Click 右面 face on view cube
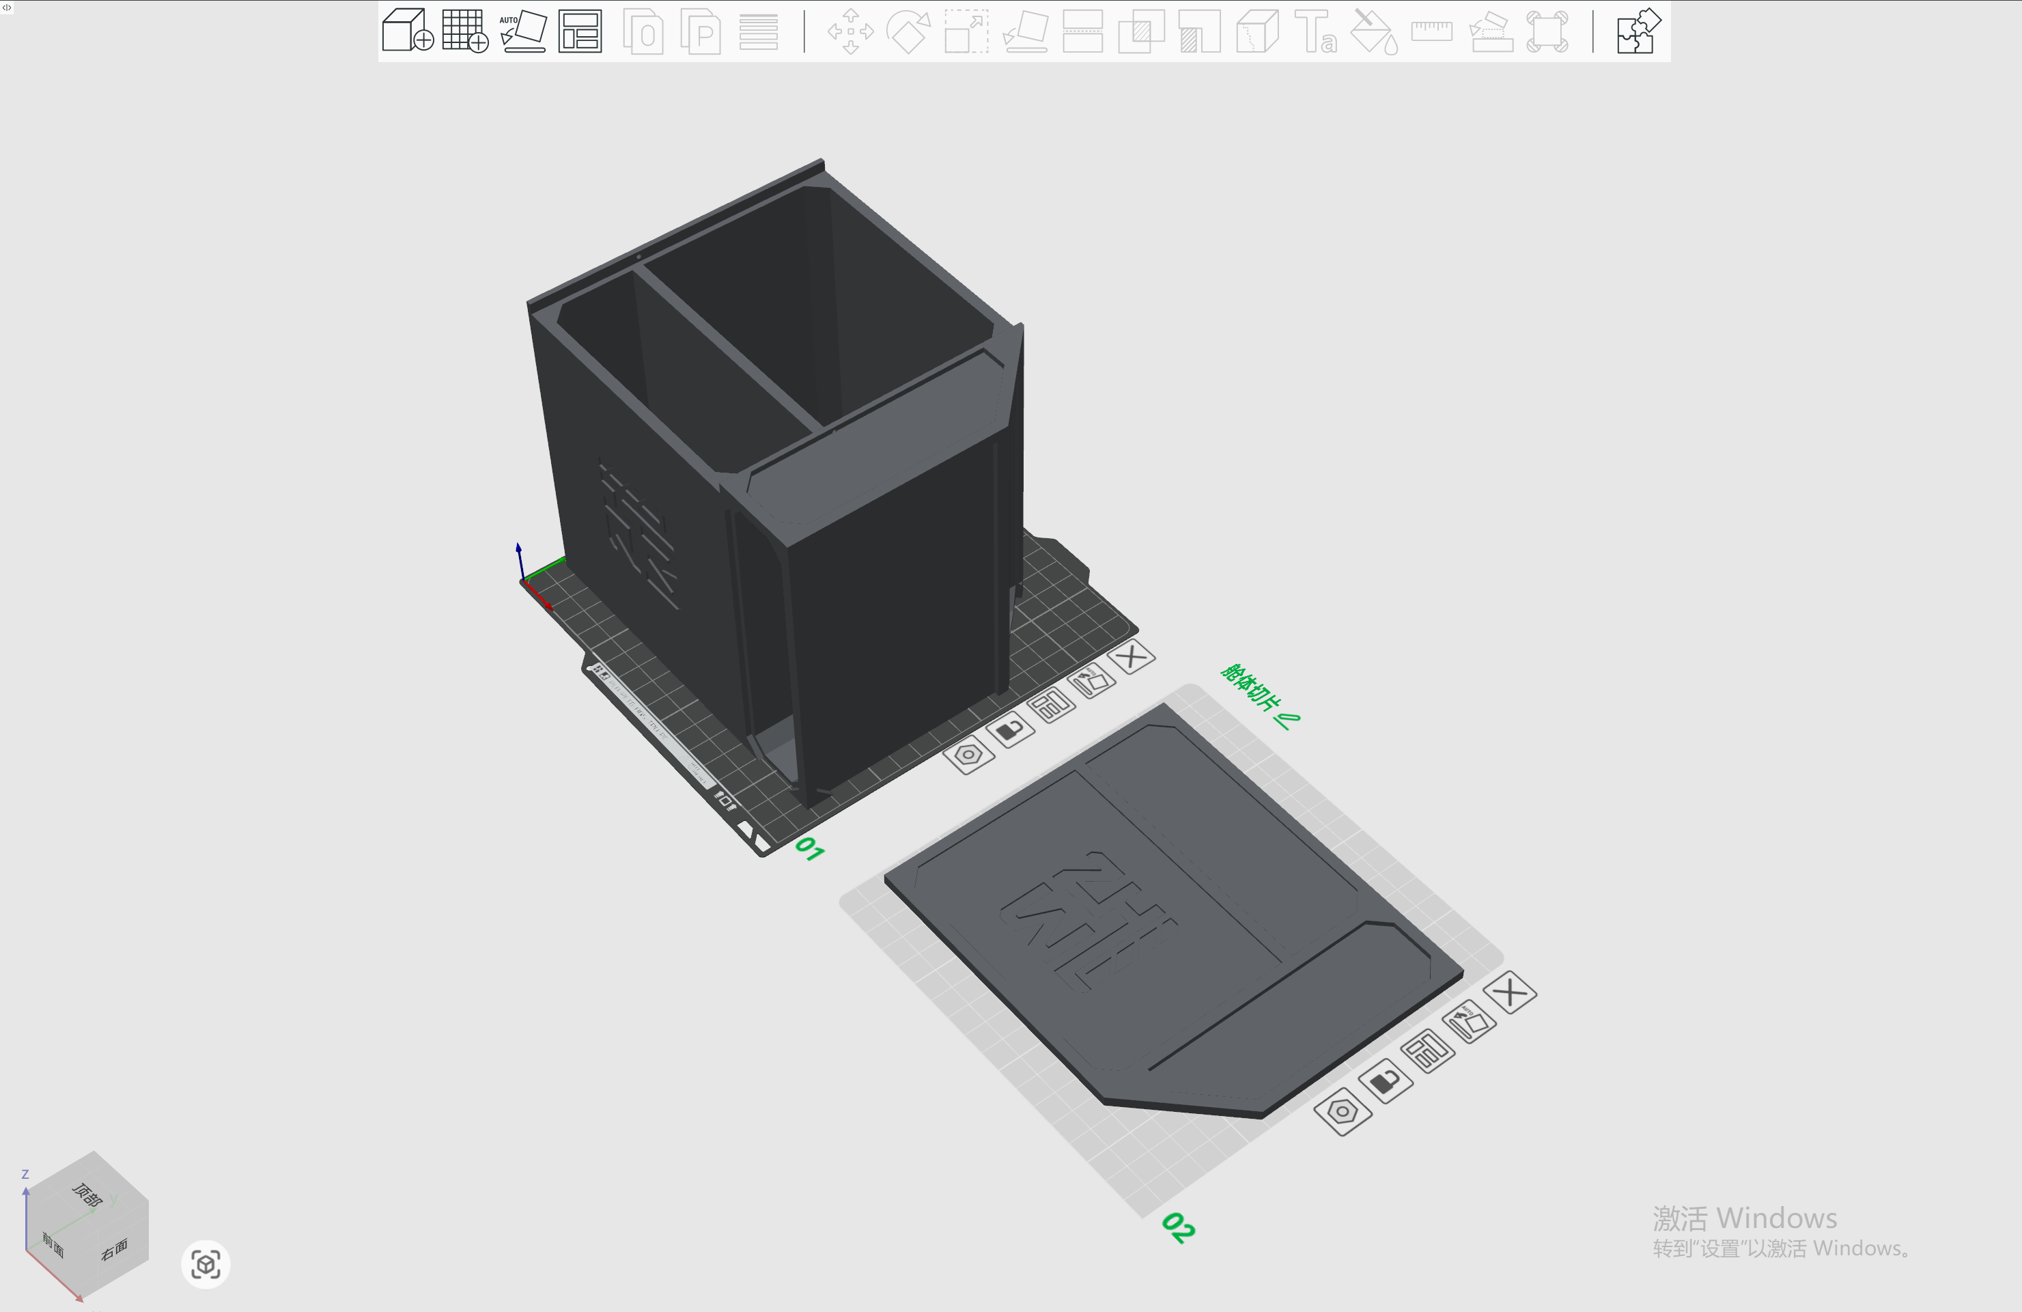This screenshot has height=1312, width=2022. (114, 1249)
